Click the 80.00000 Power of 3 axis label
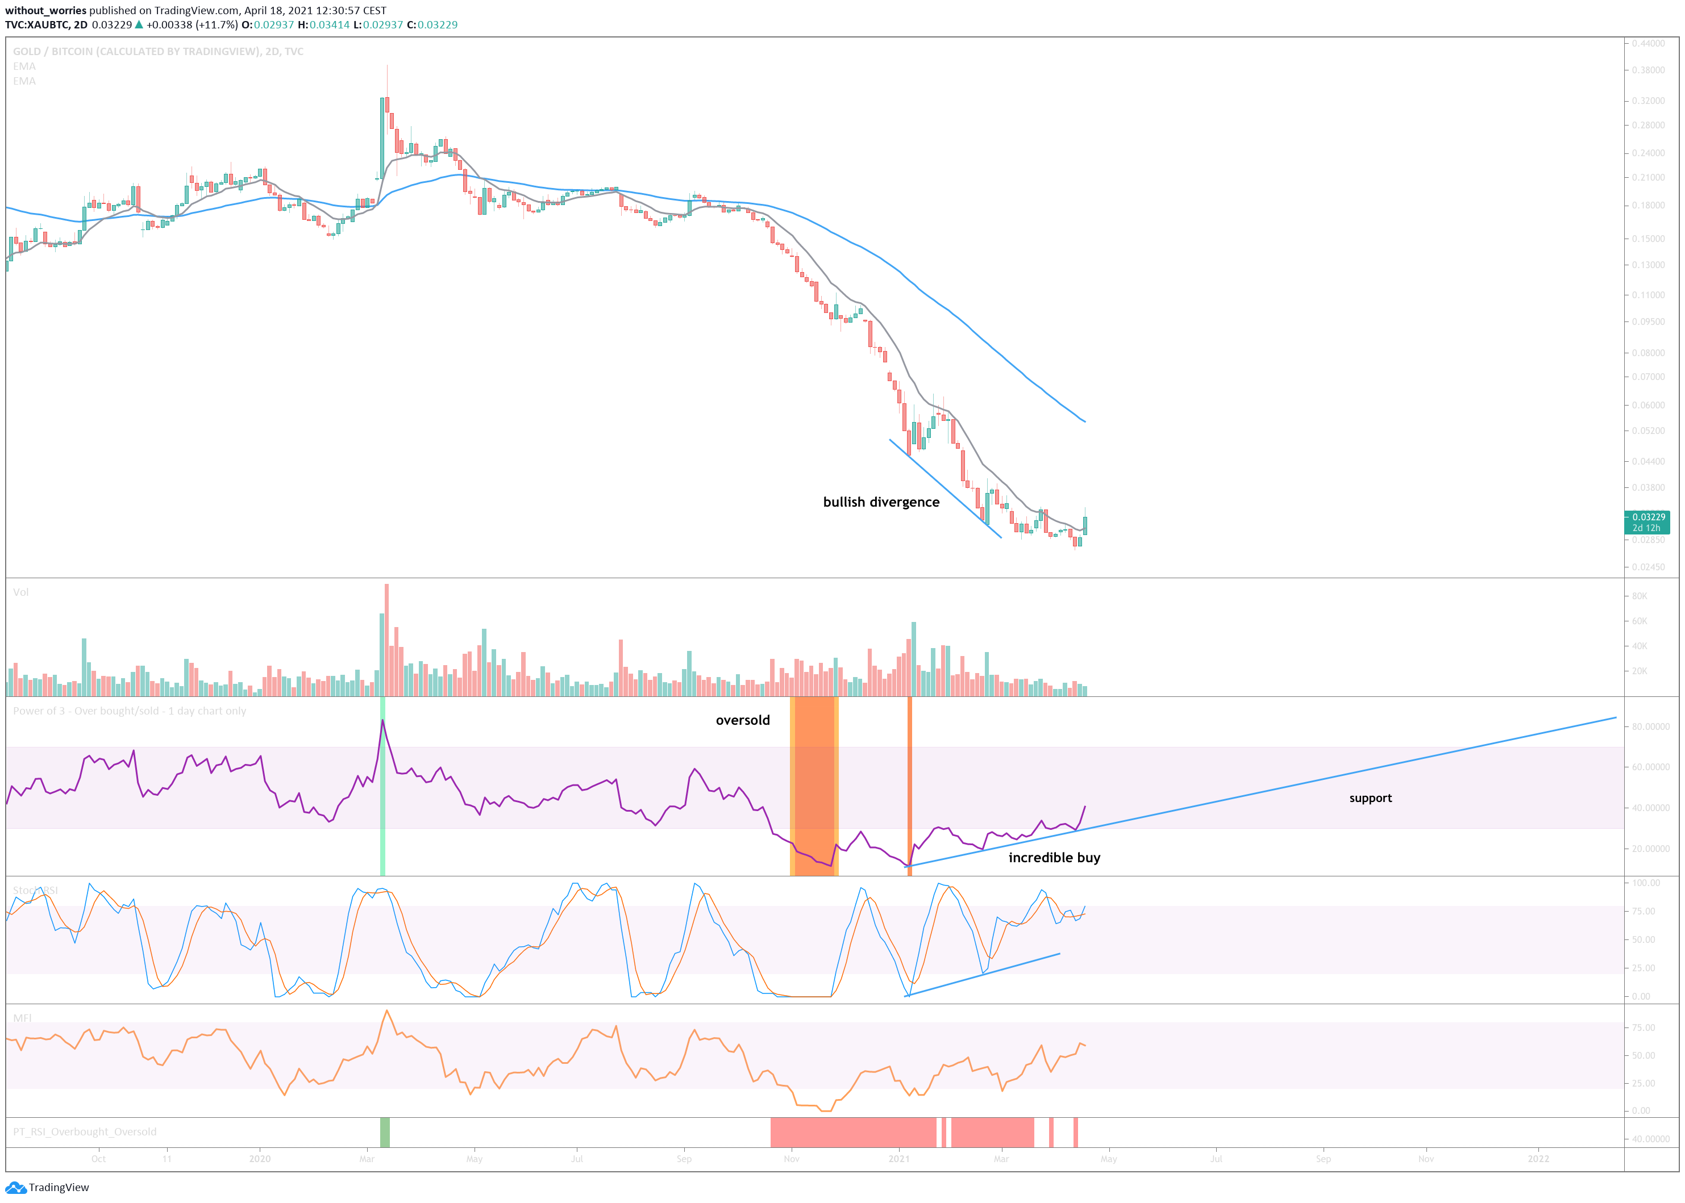Viewport: 1685px width, 1203px height. [1650, 726]
